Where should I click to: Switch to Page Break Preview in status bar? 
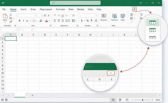[x=127, y=100]
